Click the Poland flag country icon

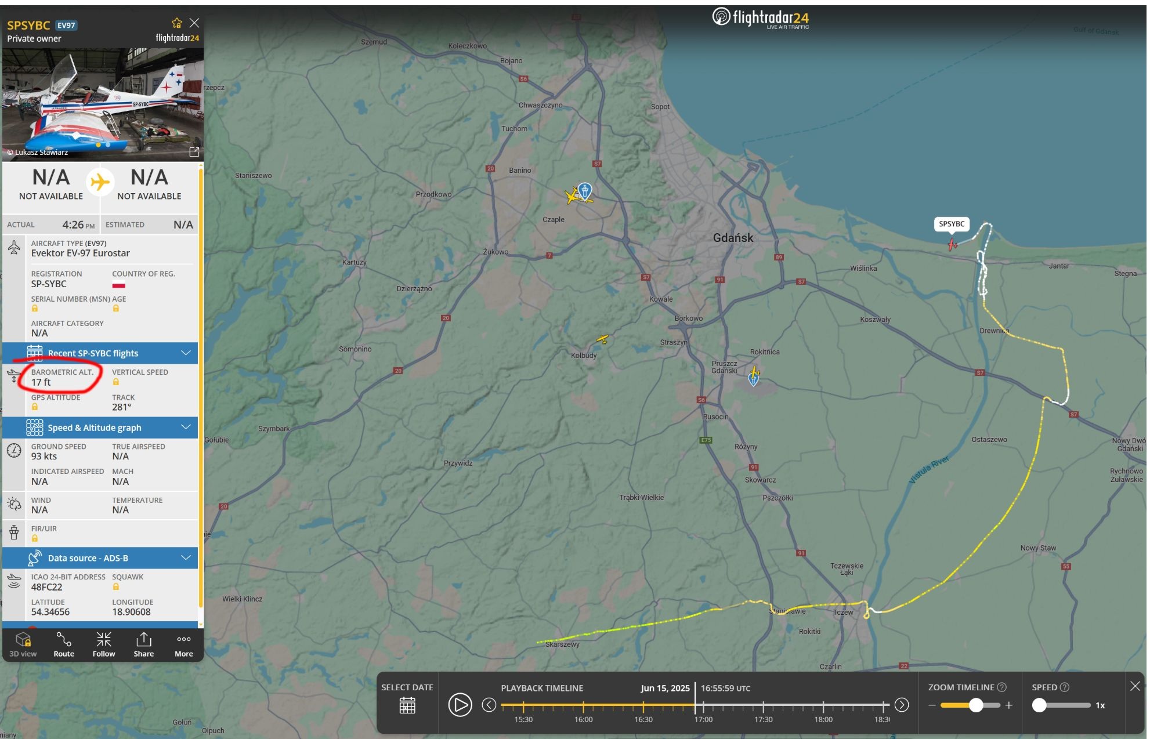coord(119,284)
